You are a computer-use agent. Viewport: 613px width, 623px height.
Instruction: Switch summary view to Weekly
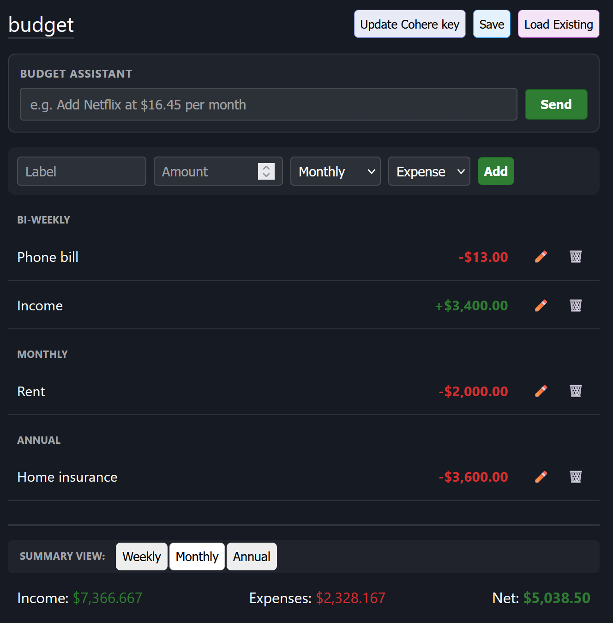(x=142, y=556)
